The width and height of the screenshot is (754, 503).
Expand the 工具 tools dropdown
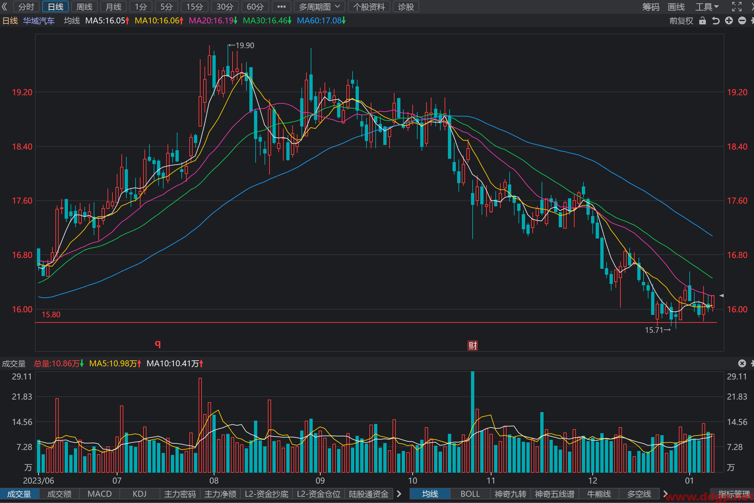pos(707,7)
